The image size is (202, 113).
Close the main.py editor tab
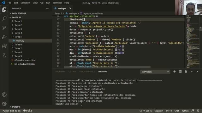point(70,8)
